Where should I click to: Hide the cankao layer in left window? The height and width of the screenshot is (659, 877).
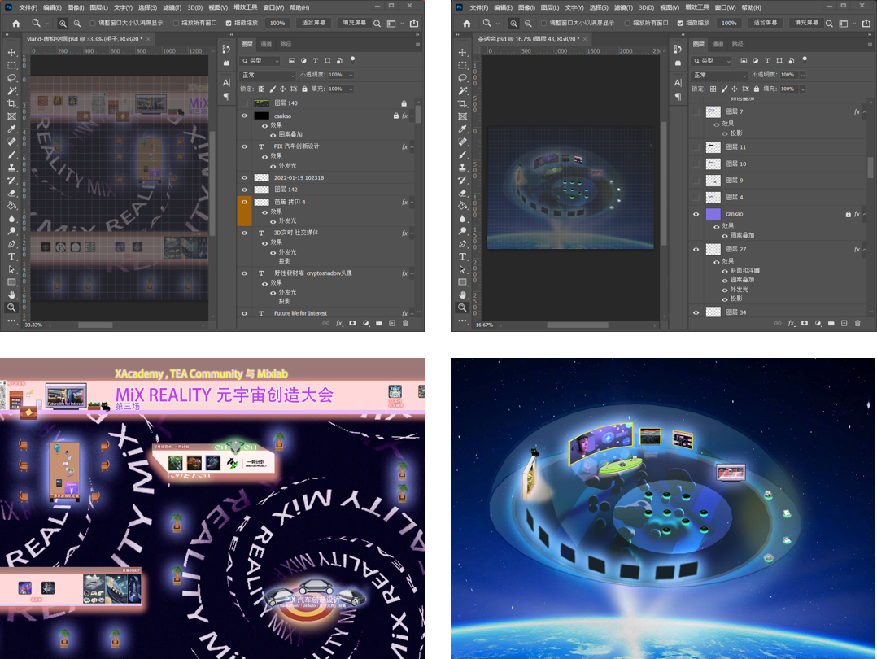coord(244,116)
